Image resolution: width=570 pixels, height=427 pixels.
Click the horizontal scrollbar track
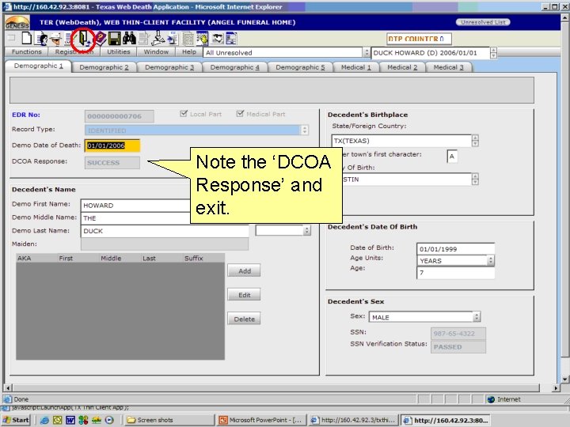275,387
